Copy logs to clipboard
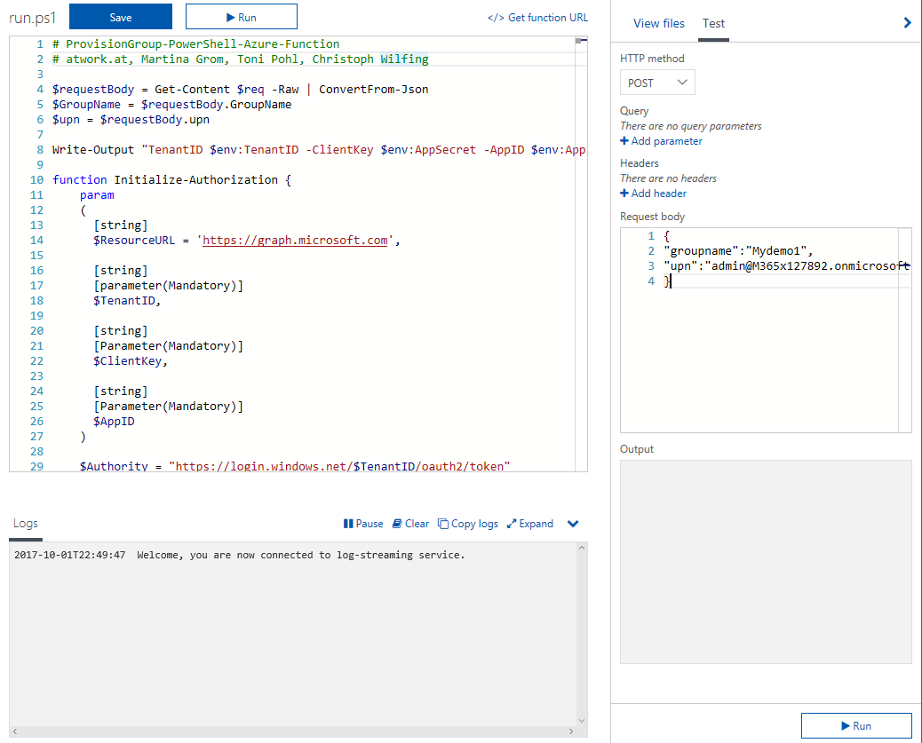Image resolution: width=922 pixels, height=743 pixels. [x=468, y=524]
